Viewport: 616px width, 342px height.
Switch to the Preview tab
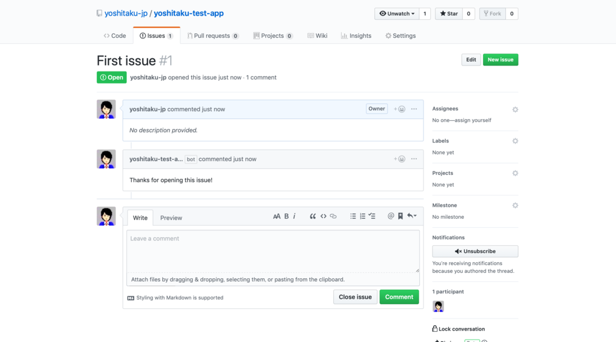pyautogui.click(x=171, y=218)
